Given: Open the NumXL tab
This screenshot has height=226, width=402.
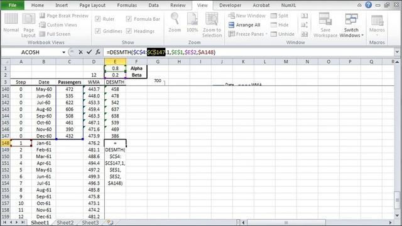Looking at the screenshot, I should (288, 5).
